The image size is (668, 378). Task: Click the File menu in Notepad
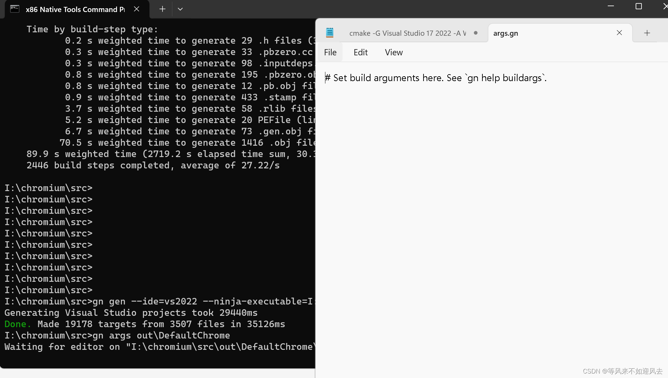[330, 52]
